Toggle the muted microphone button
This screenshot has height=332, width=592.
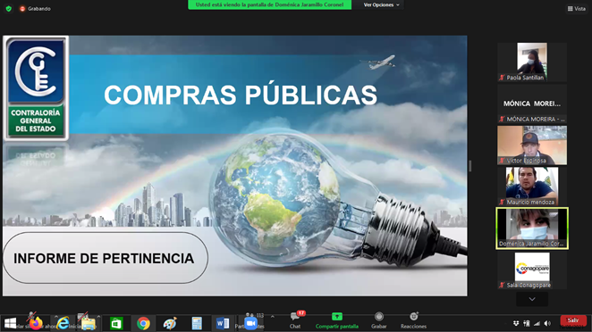coord(31,317)
